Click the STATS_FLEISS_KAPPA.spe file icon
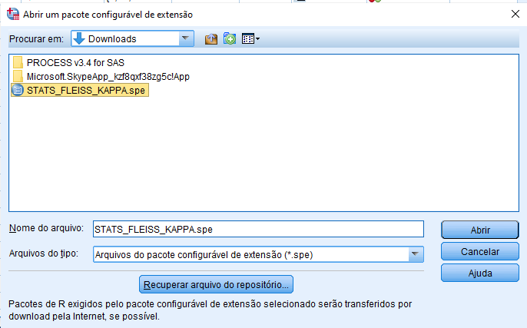527x328 pixels. (x=18, y=90)
